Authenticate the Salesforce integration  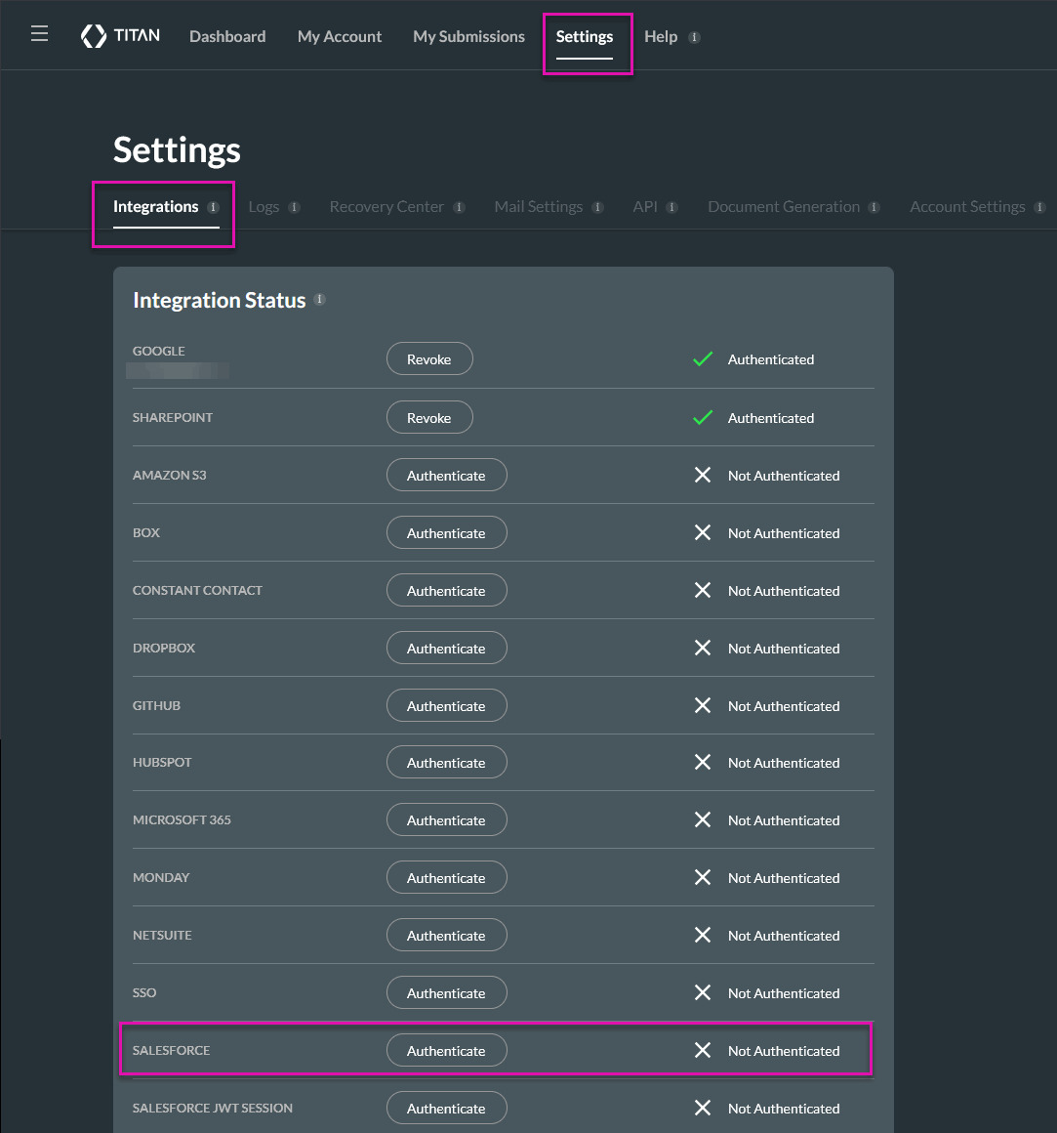pos(446,1050)
